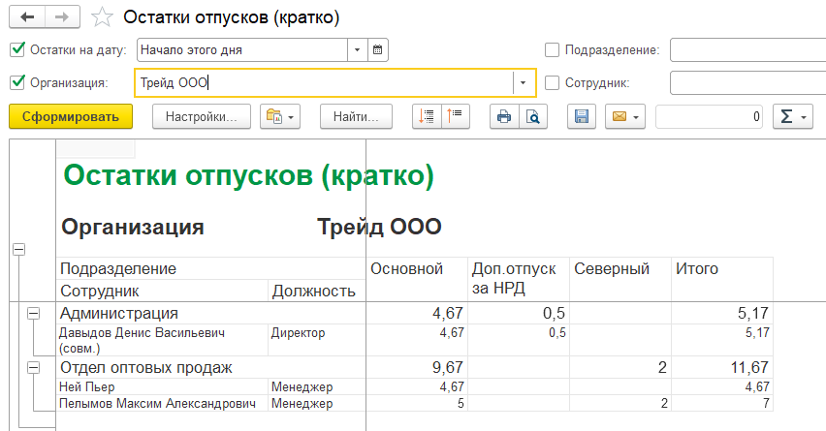Open the report variants icon menu
Screen dimensions: 826x431
(280, 117)
